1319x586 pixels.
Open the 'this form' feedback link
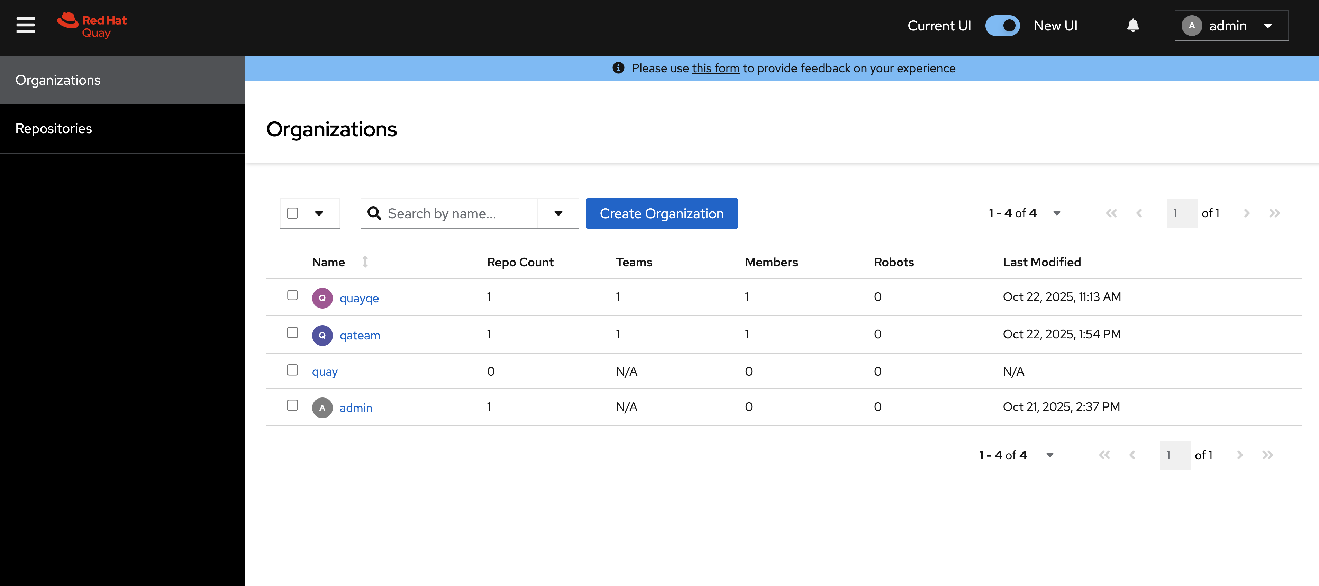[x=715, y=68]
